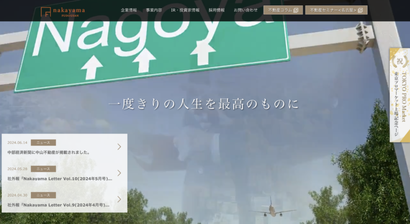The height and width of the screenshot is (224, 410).
Task: Click the 祝 laurel emblem on side banner
Action: [400, 61]
